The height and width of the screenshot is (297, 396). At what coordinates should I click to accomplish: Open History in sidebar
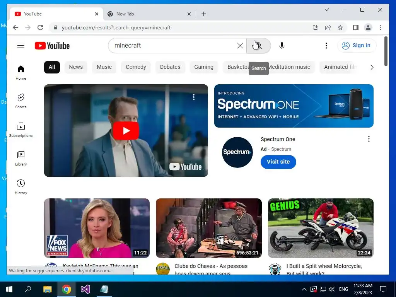coord(21,187)
